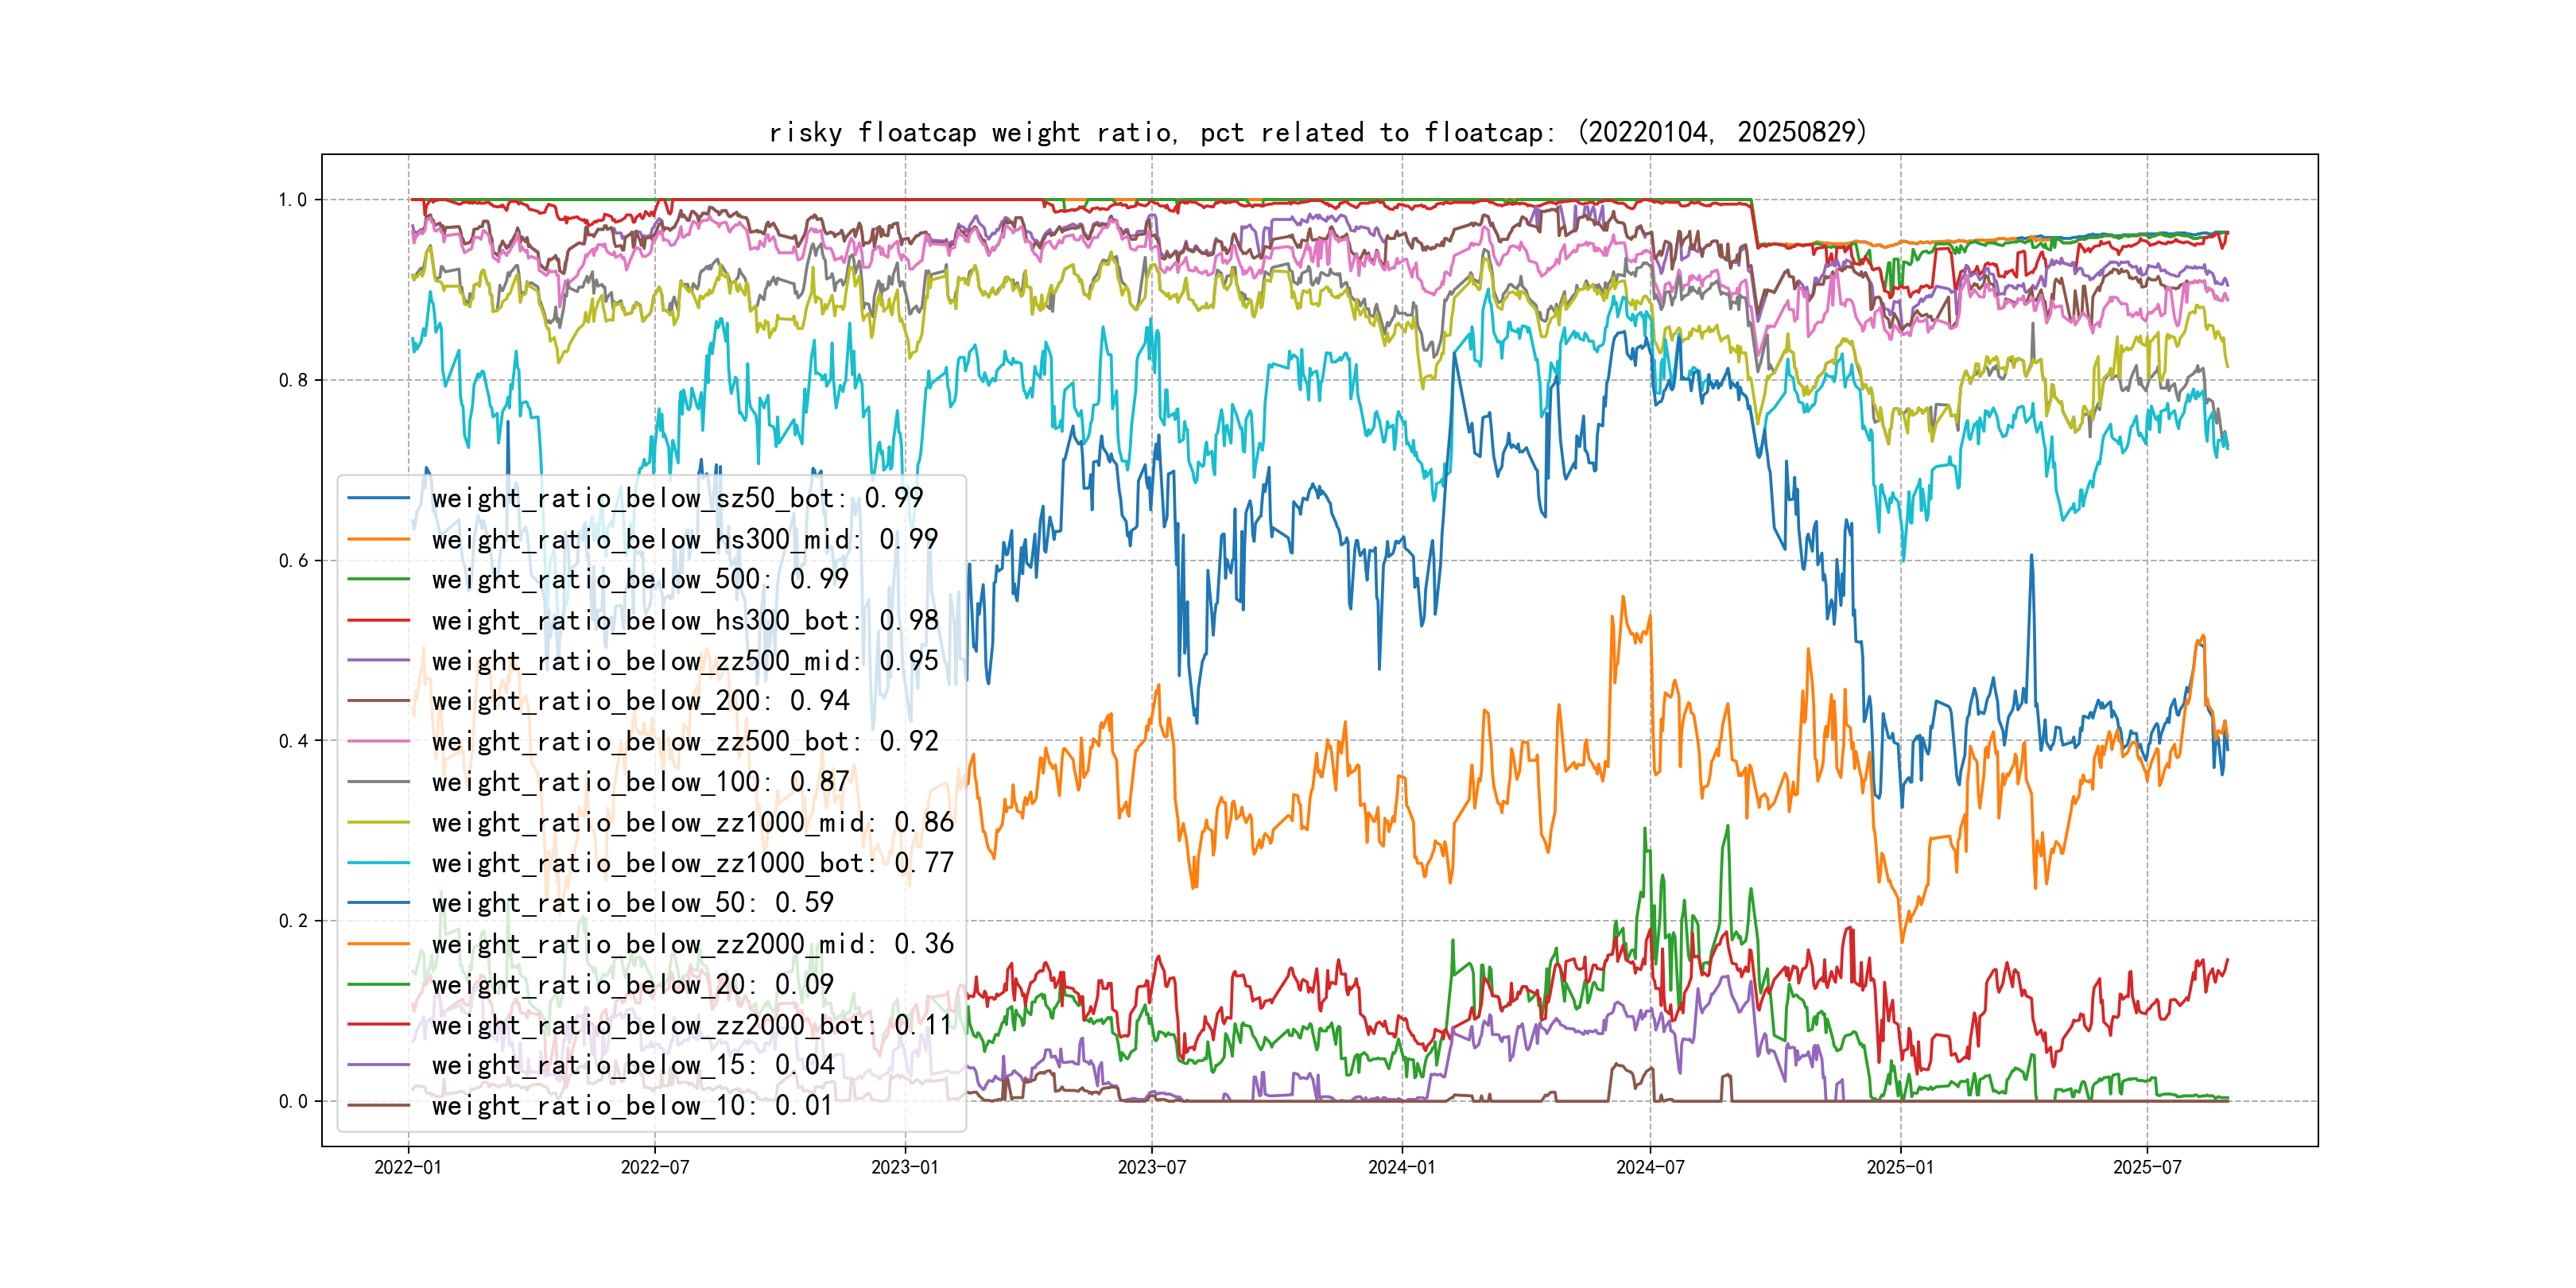Click the 2024-07 x-axis tick label

coord(1650,1167)
